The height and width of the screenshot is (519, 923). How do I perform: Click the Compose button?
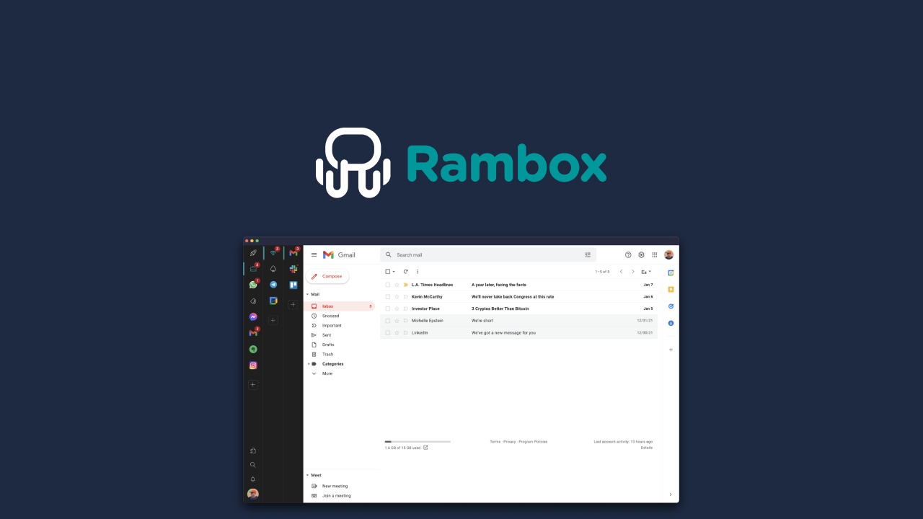(328, 275)
